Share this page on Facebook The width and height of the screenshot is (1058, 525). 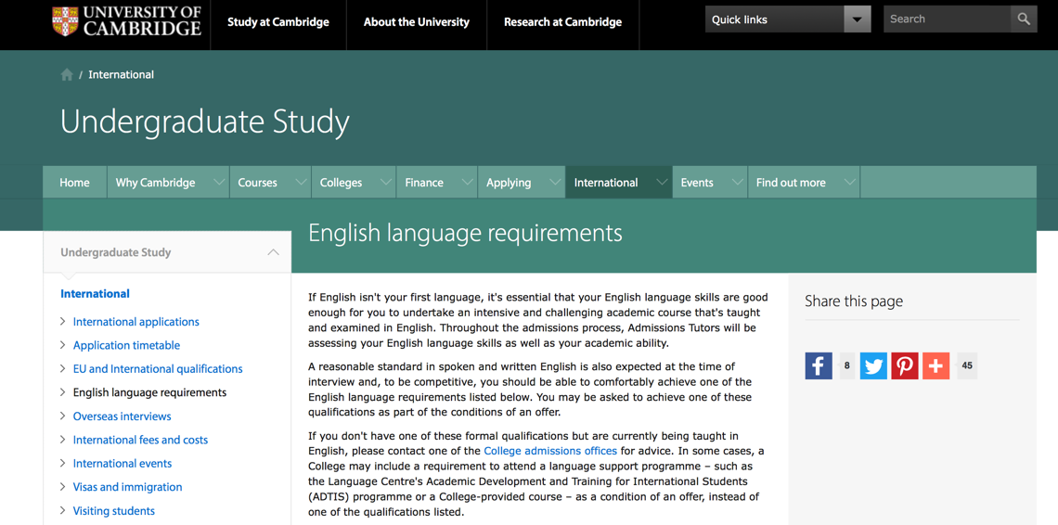coord(819,365)
